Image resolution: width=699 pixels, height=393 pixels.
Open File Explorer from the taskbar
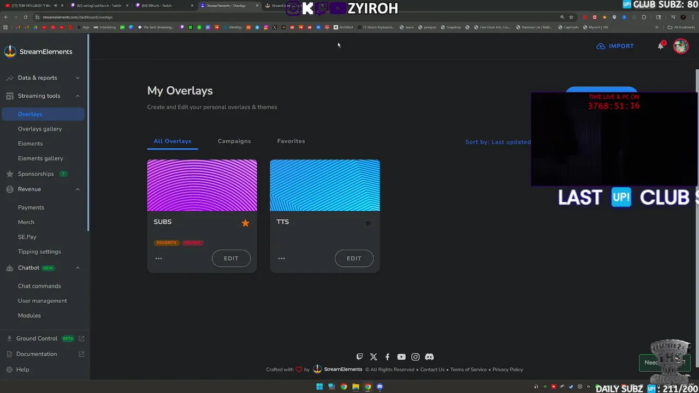356,387
